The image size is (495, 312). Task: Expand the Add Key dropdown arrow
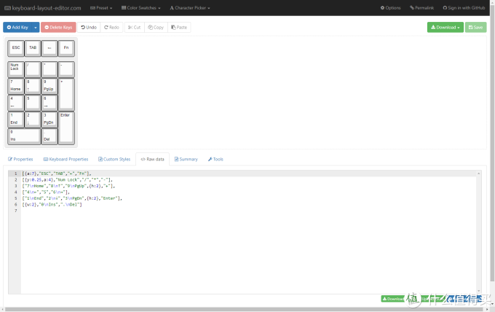coord(34,27)
